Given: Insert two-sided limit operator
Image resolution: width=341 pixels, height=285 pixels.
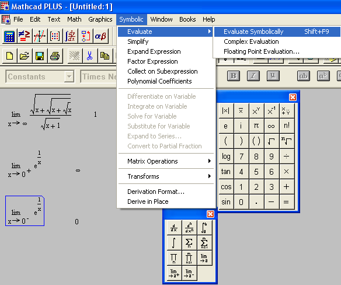Looking at the screenshot, I should (x=204, y=258).
